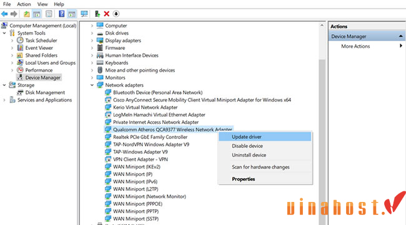
Task: Select Bluetooth Device (Personal Area Network)
Action: tap(157, 92)
